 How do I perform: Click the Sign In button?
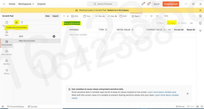point(156,4)
